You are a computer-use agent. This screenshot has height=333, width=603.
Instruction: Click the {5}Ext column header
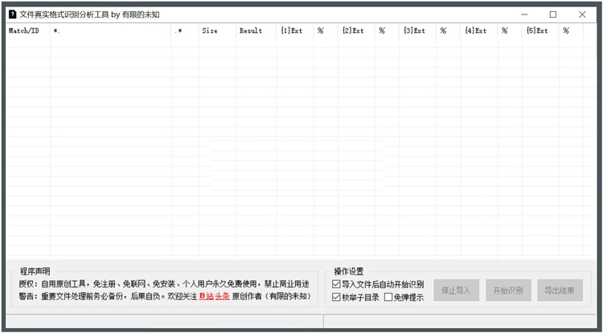pos(536,31)
